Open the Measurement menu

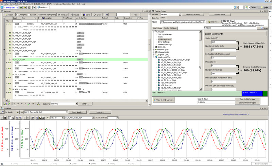[28, 4]
